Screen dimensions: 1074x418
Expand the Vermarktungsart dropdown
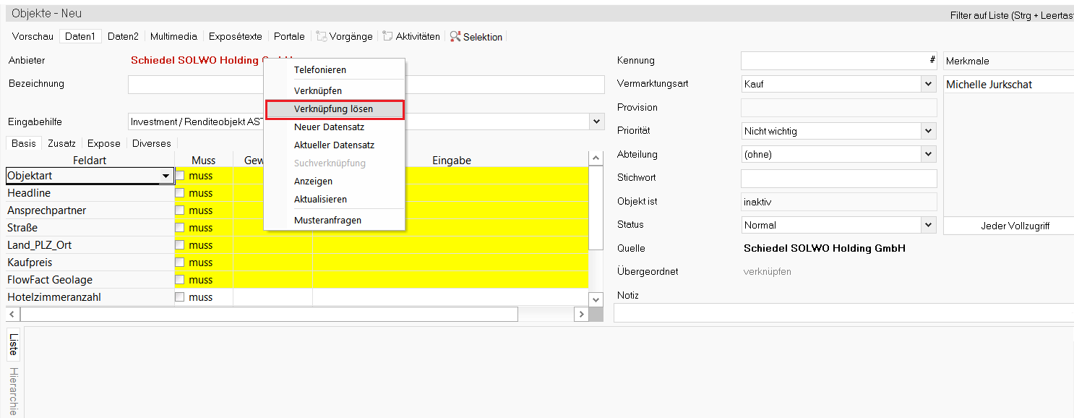click(929, 85)
